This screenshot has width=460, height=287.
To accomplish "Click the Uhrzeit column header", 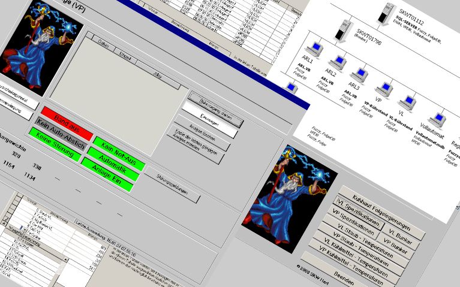I will (x=125, y=55).
